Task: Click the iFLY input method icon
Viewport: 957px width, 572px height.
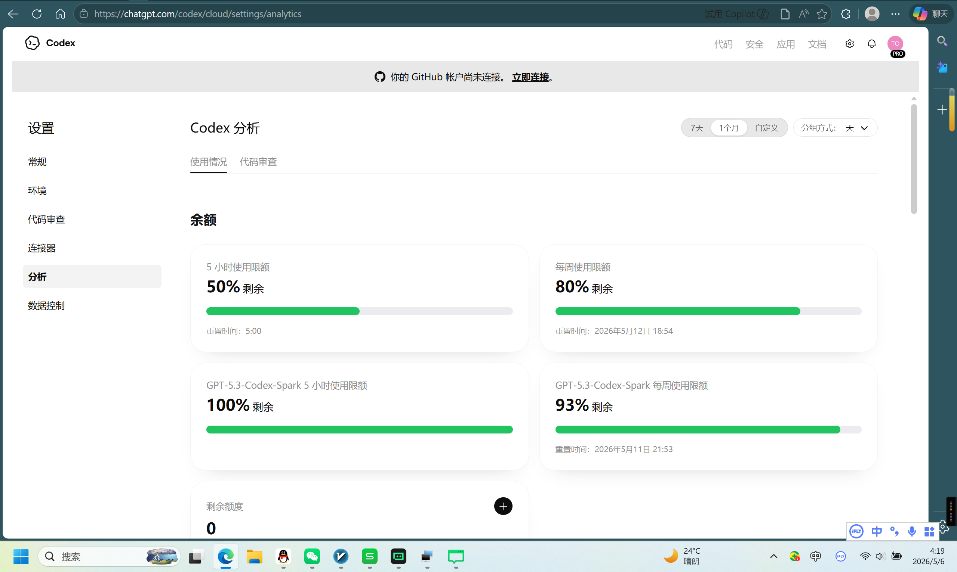Action: tap(856, 531)
